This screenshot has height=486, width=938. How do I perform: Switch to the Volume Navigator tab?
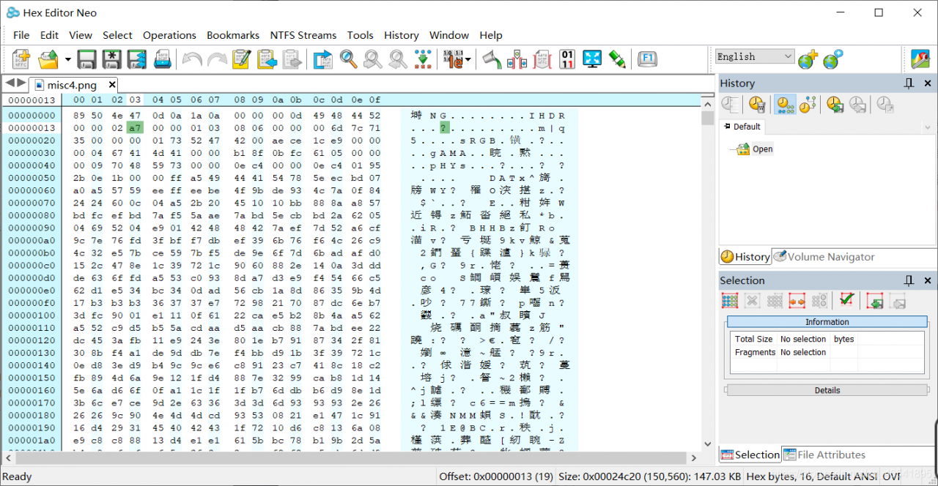pyautogui.click(x=824, y=257)
